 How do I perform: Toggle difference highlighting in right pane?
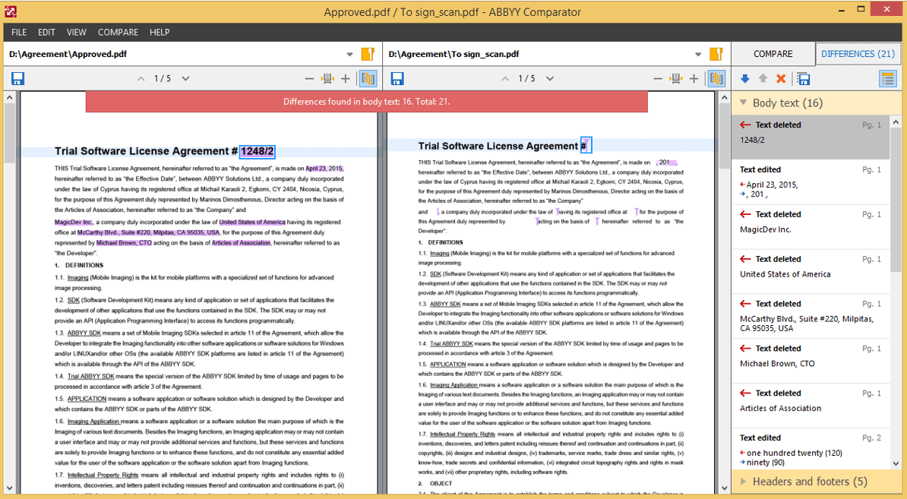[716, 79]
